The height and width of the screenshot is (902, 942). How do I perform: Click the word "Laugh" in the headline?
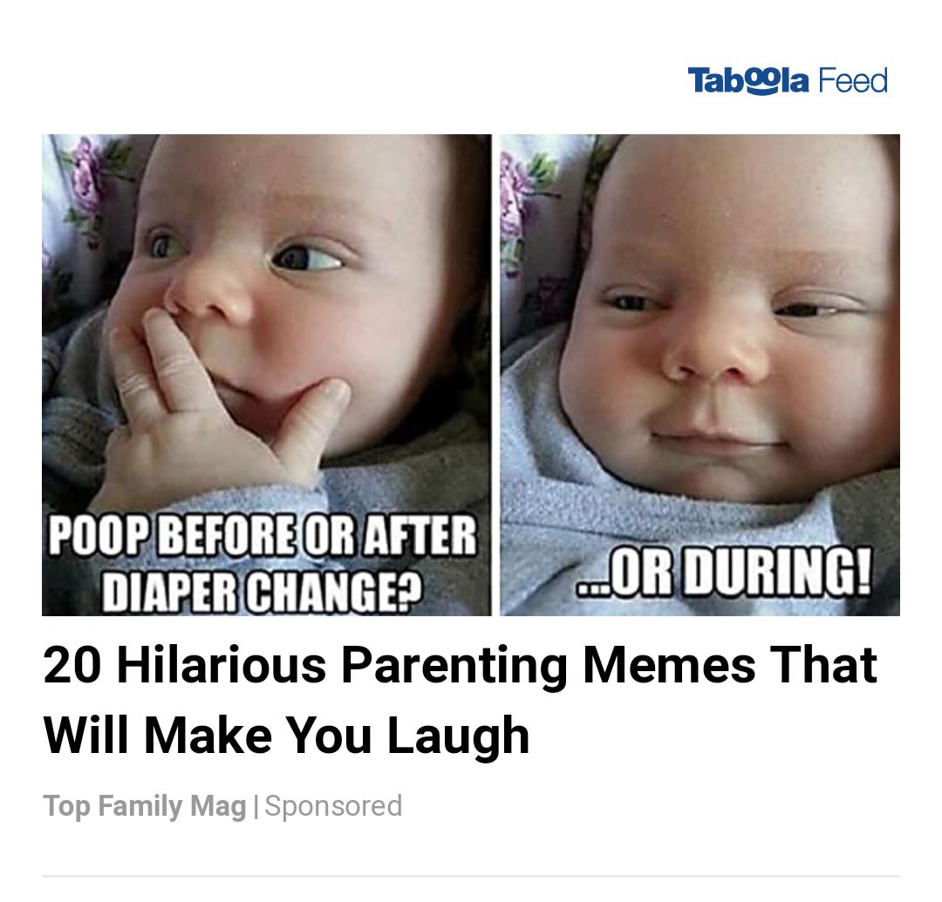[x=458, y=734]
